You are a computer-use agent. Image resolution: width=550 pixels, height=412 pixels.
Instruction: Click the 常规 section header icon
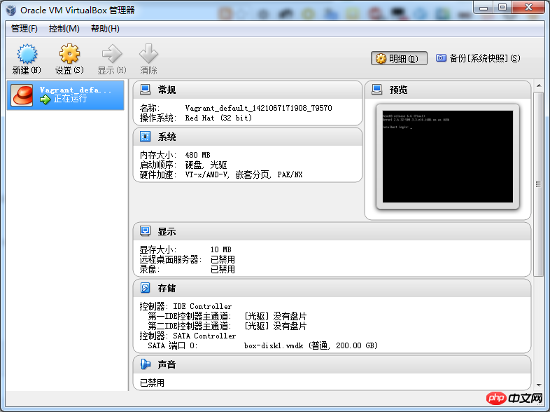146,90
